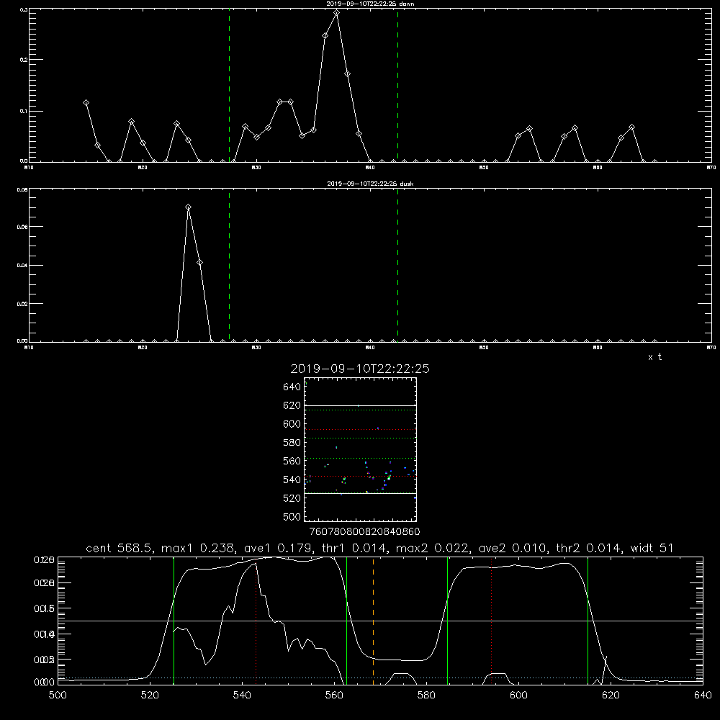Click bottom profile plot x-axis label '640'
Viewport: 720px width, 720px height.
click(x=703, y=696)
